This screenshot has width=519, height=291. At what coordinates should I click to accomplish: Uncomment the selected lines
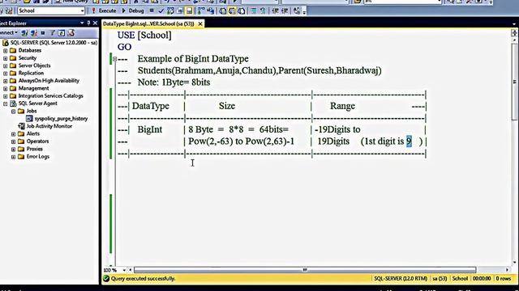pyautogui.click(x=263, y=11)
